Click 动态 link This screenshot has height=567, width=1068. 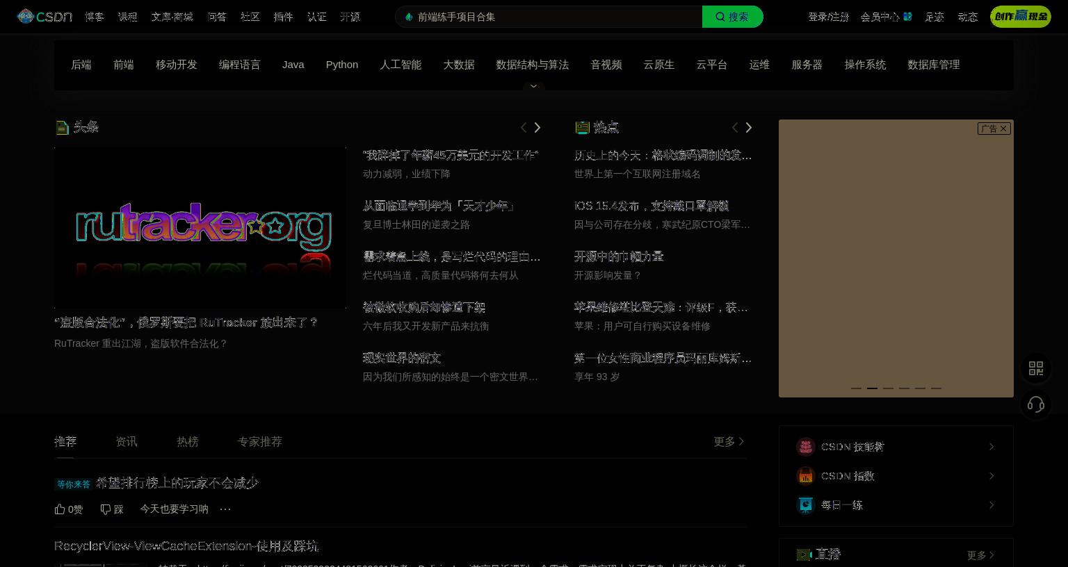point(968,17)
